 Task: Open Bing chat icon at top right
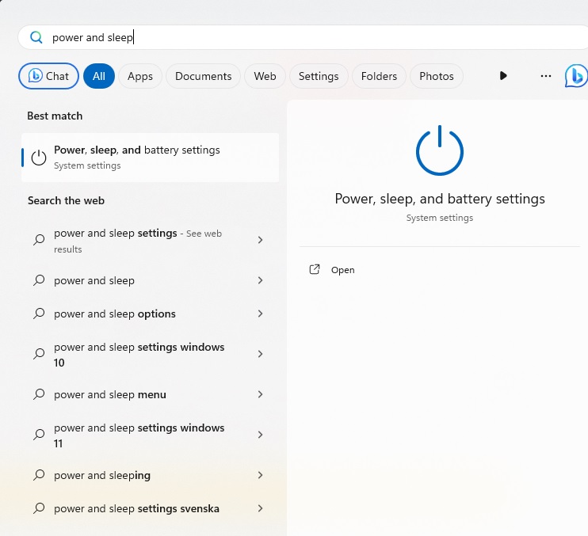tap(576, 76)
